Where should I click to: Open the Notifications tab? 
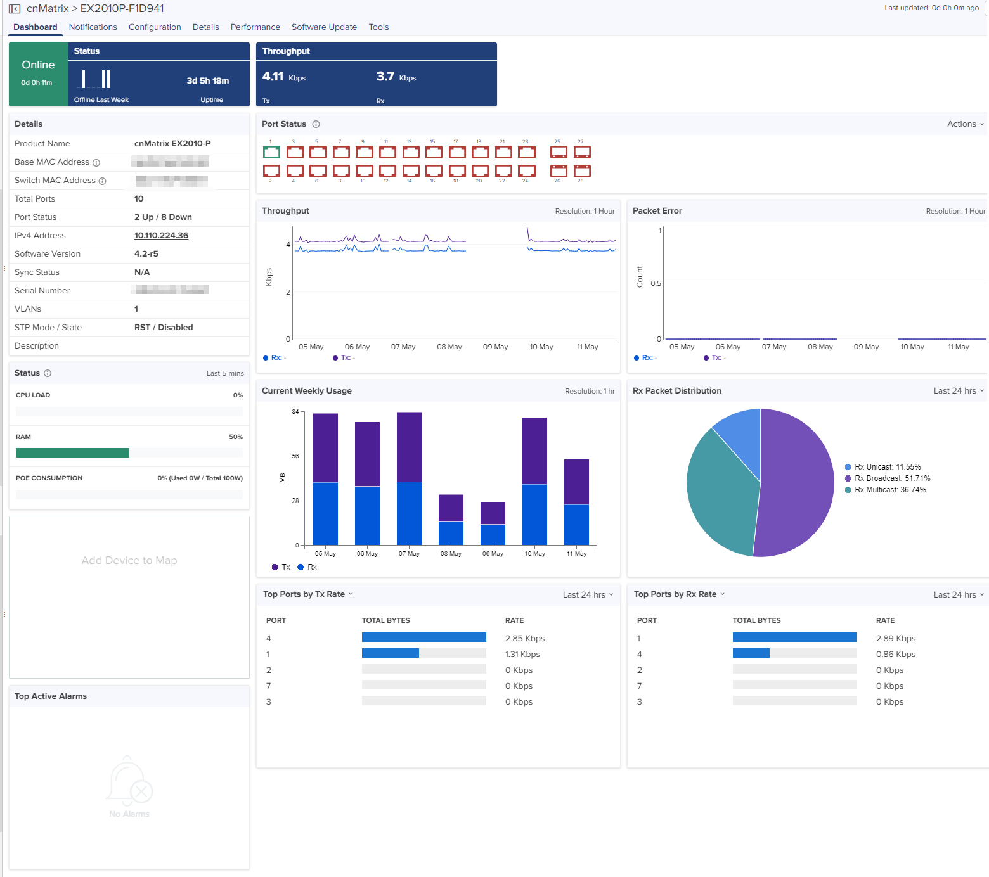click(x=93, y=27)
